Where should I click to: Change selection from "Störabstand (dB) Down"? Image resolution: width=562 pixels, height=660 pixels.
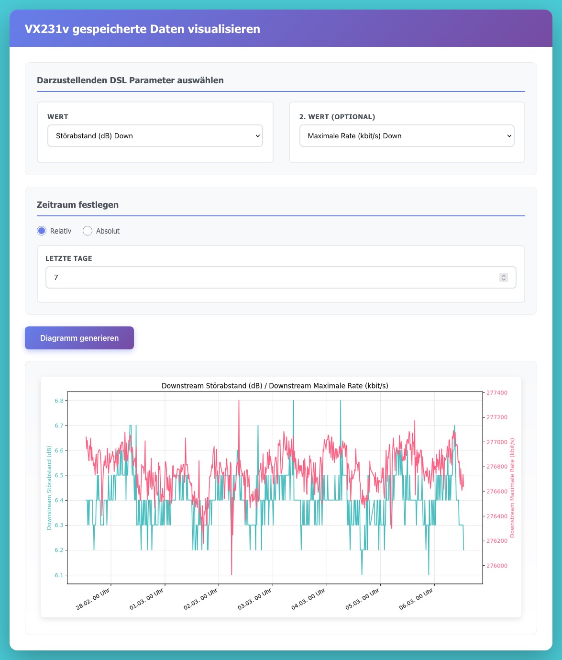click(154, 136)
